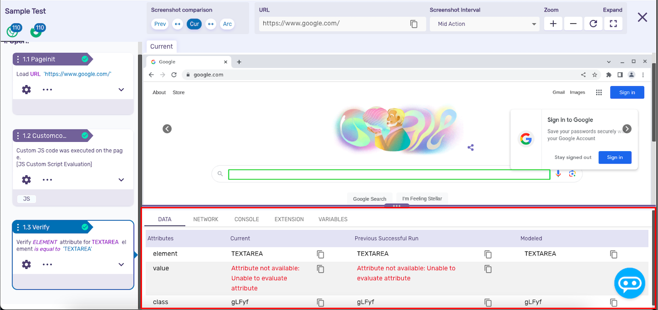This screenshot has width=658, height=310.
Task: Open more options for step 1.2 Customco
Action: pos(48,180)
